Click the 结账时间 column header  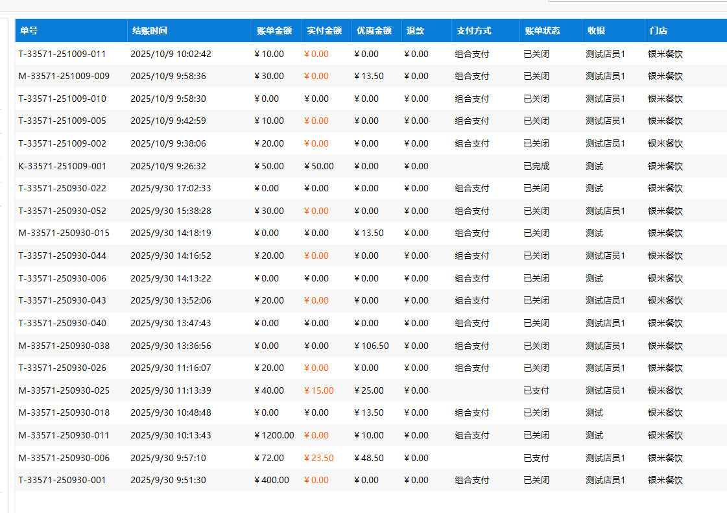click(150, 30)
